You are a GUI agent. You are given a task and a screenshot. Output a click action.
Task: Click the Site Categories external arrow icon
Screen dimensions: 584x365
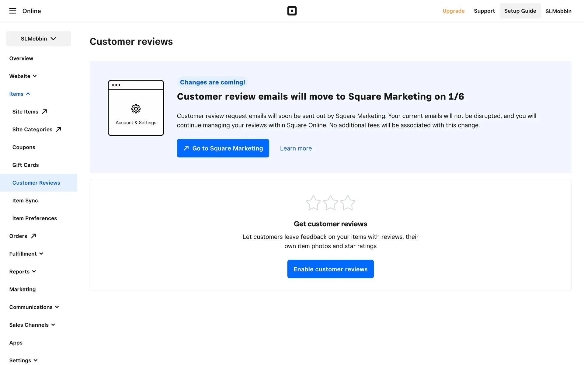click(x=59, y=129)
